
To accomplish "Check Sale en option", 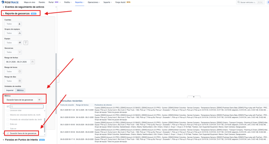I will (8, 129).
